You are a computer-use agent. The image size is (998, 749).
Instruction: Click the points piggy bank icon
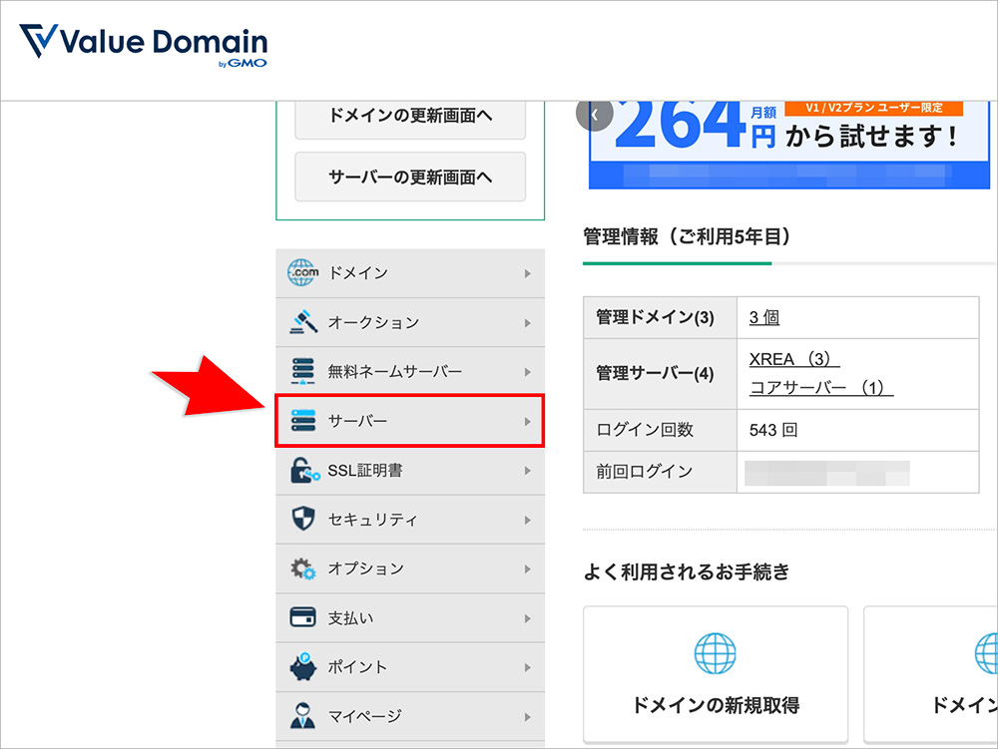pyautogui.click(x=303, y=667)
